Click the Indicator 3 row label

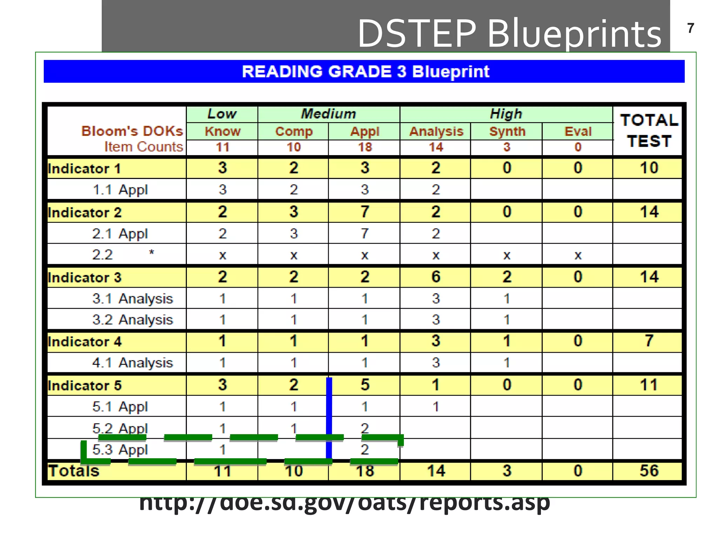point(84,278)
